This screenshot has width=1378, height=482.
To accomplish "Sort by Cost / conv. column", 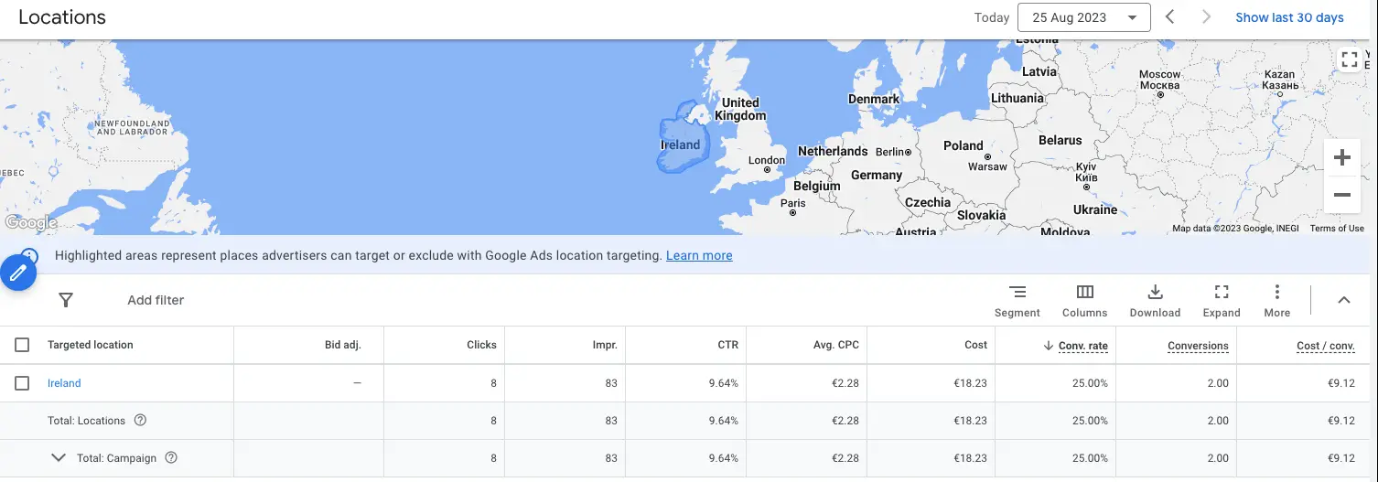I will click(x=1326, y=346).
